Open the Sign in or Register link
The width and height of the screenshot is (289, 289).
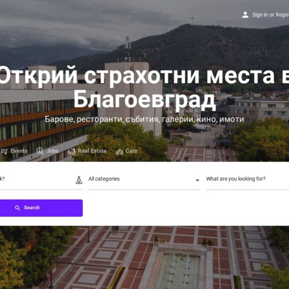pyautogui.click(x=270, y=15)
